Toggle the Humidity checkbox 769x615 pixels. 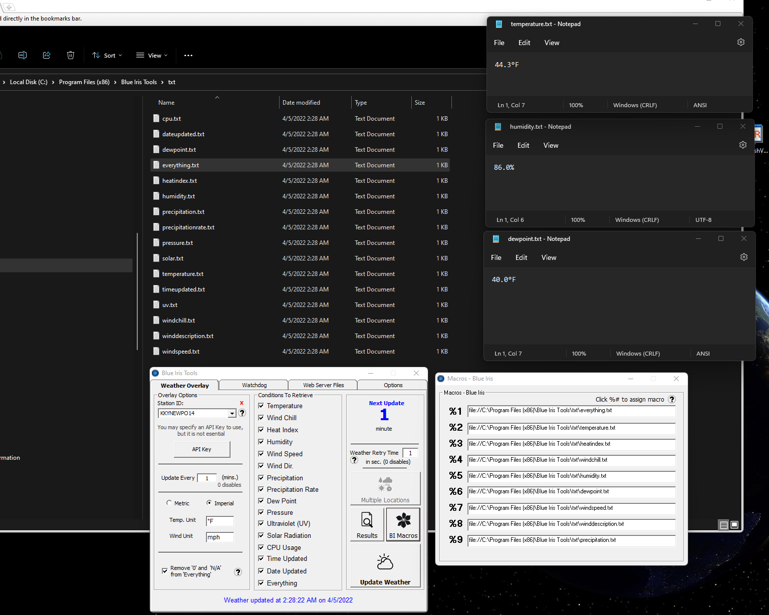[x=261, y=442]
